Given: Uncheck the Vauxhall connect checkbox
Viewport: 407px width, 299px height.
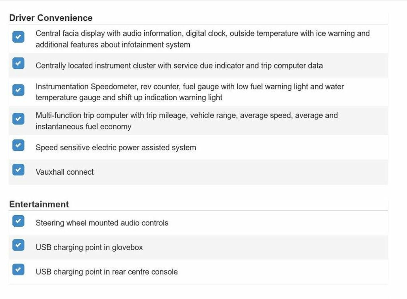Looking at the screenshot, I should pos(18,170).
